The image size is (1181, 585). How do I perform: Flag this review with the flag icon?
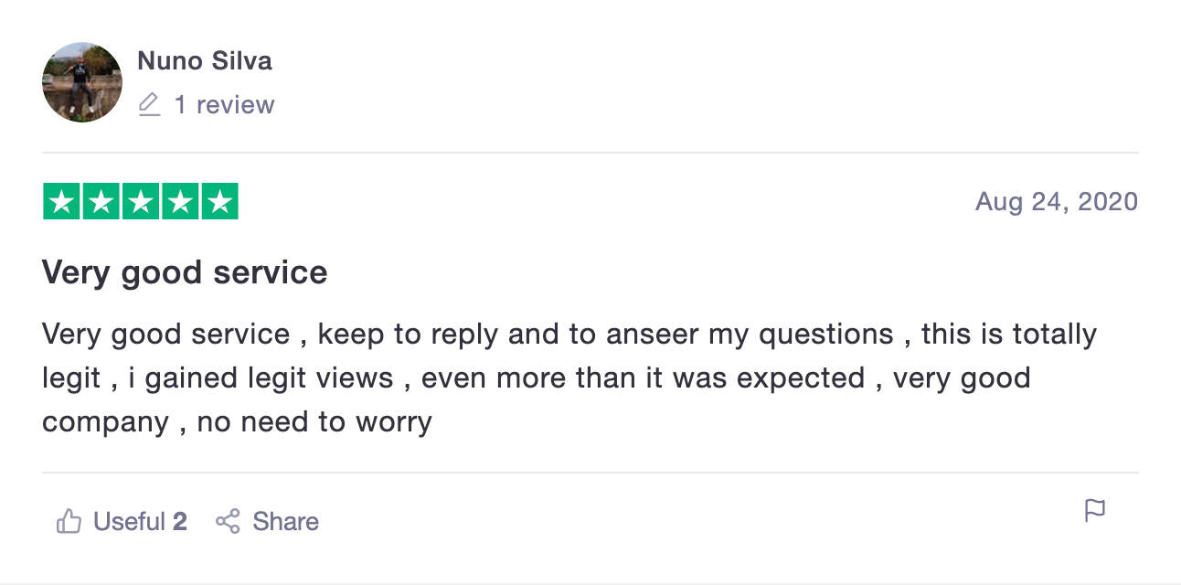tap(1095, 510)
